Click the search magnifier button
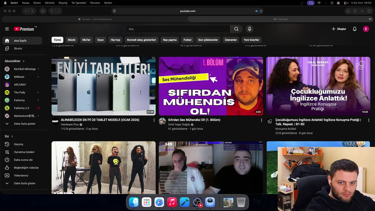 click(236, 29)
